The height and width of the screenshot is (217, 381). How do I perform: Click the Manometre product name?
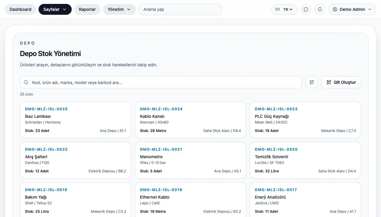pos(151,157)
